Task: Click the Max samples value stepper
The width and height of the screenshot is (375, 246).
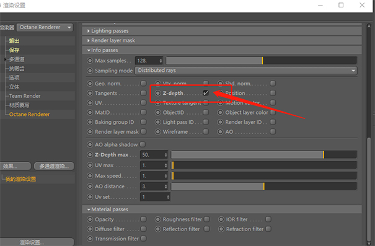Action: (161, 61)
